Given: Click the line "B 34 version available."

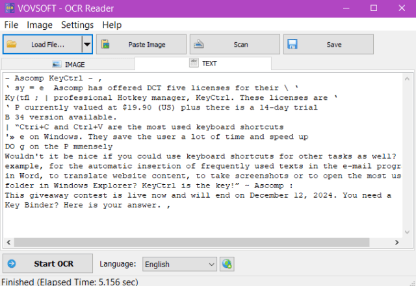Looking at the screenshot, I should click(x=60, y=117).
